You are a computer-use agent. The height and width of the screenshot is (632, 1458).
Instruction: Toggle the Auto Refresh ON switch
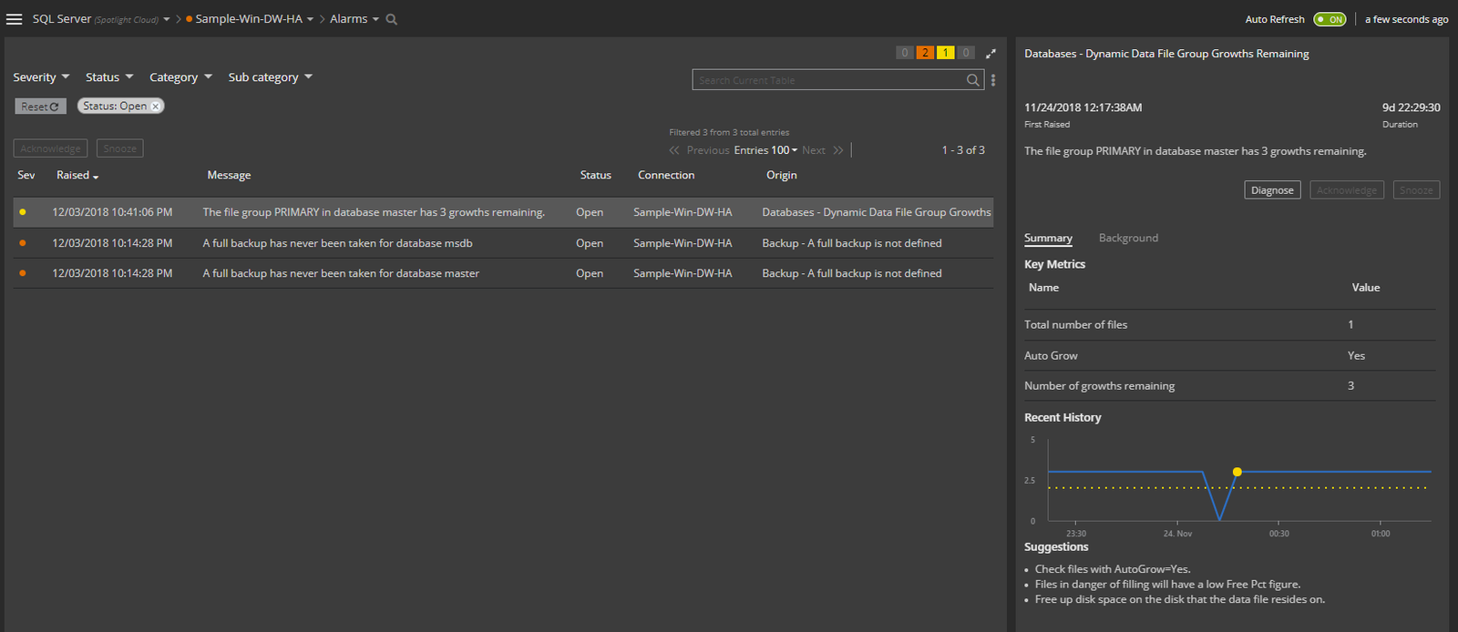tap(1330, 19)
